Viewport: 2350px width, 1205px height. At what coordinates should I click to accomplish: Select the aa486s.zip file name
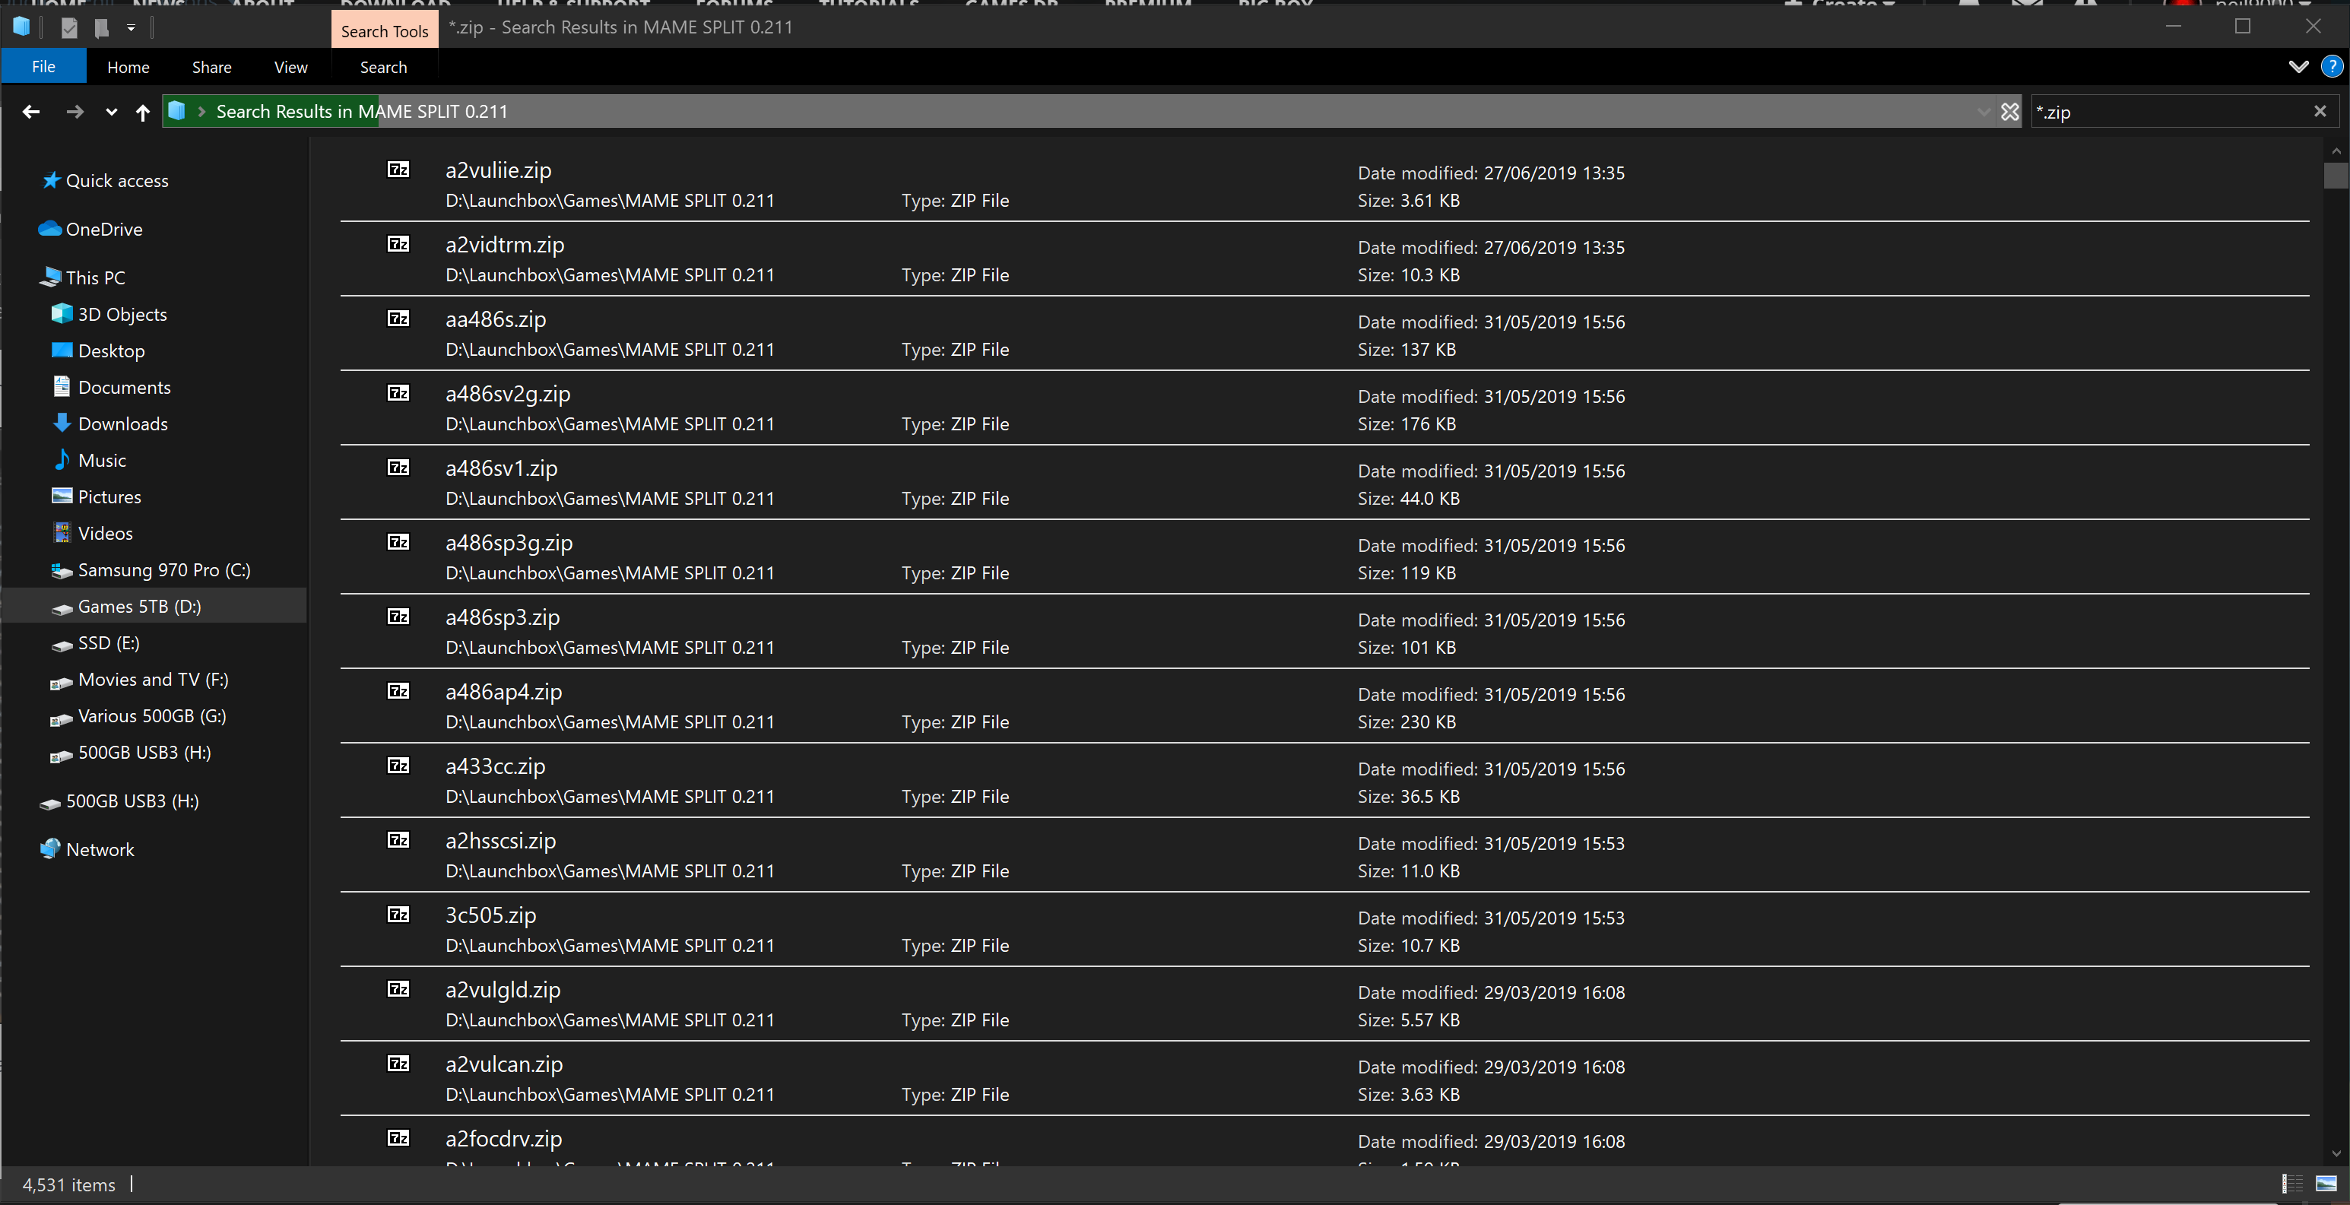pos(496,319)
